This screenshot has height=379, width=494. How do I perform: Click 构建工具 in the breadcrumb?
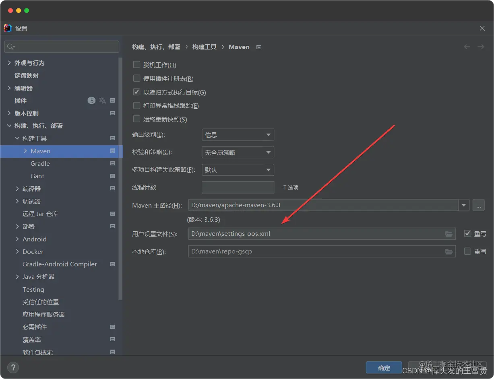click(205, 47)
